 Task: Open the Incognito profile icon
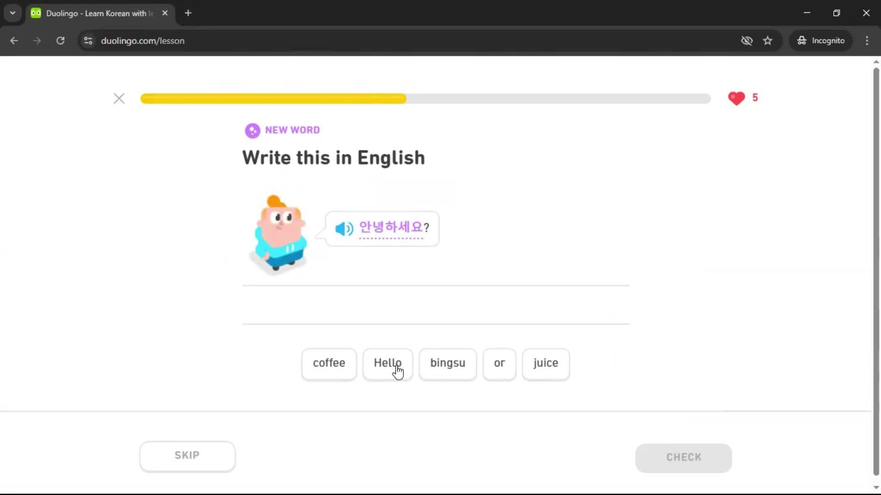(801, 40)
